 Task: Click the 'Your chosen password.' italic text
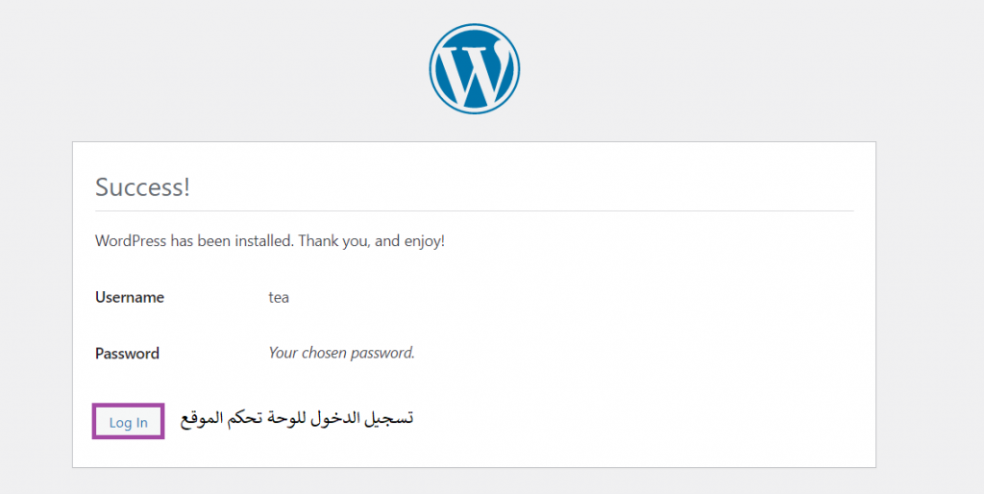(x=341, y=353)
